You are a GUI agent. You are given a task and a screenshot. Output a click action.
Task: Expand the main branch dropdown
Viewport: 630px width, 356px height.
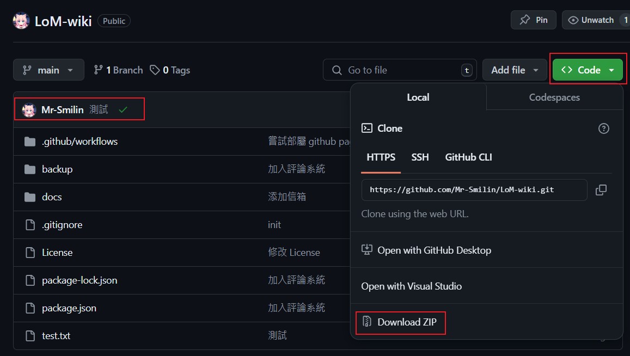tap(48, 70)
